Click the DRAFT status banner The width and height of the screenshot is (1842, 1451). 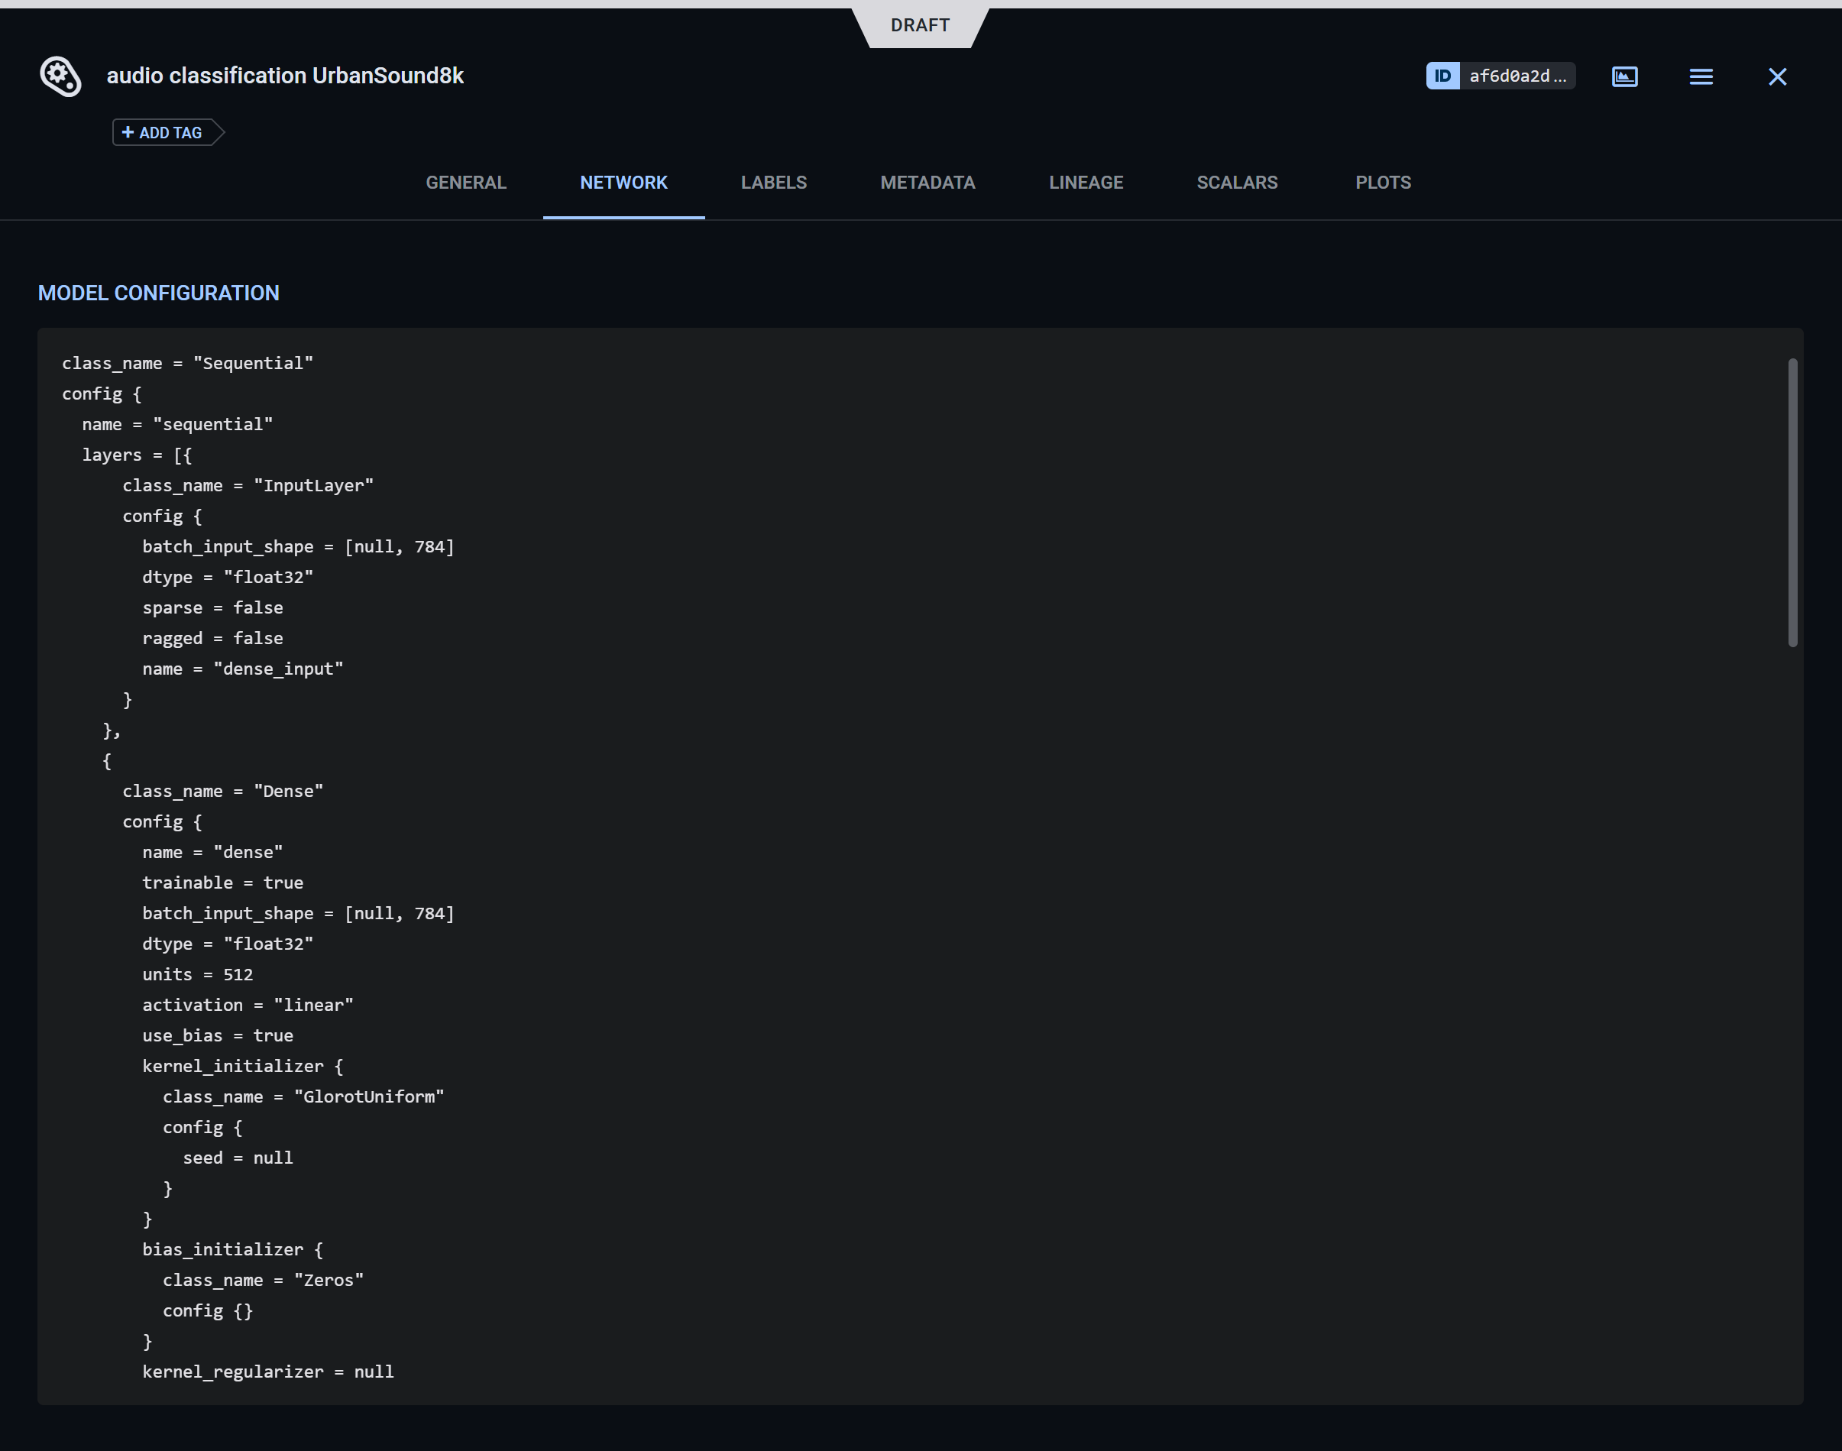(x=921, y=24)
